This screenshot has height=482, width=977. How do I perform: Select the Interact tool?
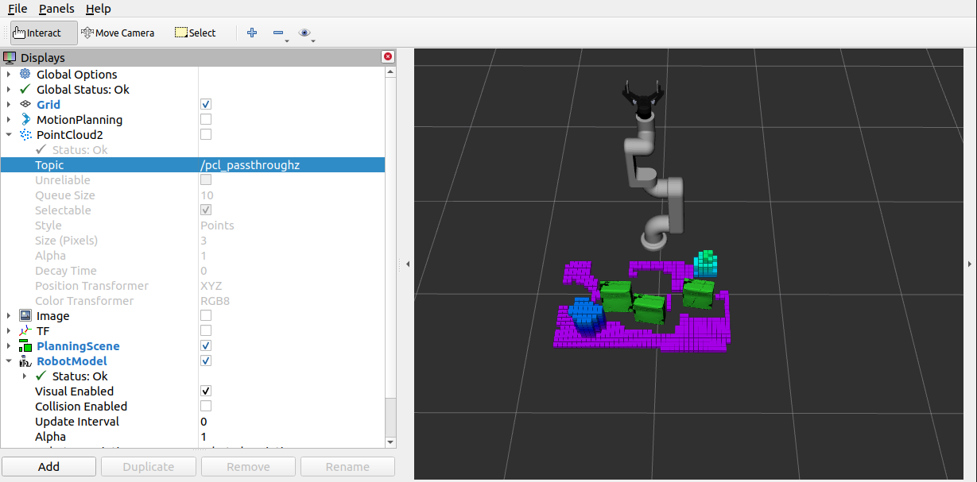(43, 33)
